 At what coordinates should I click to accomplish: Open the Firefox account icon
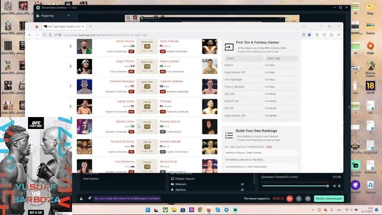pyautogui.click(x=317, y=35)
